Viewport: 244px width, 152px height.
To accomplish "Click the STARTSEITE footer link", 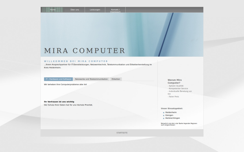I will pos(122,133).
